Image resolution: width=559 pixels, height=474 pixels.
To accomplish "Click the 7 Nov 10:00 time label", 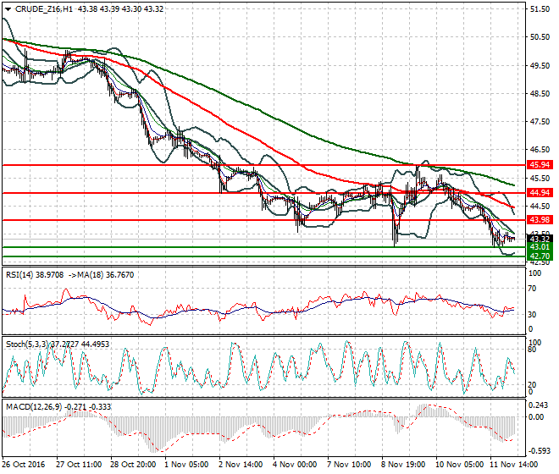I will click(x=349, y=465).
